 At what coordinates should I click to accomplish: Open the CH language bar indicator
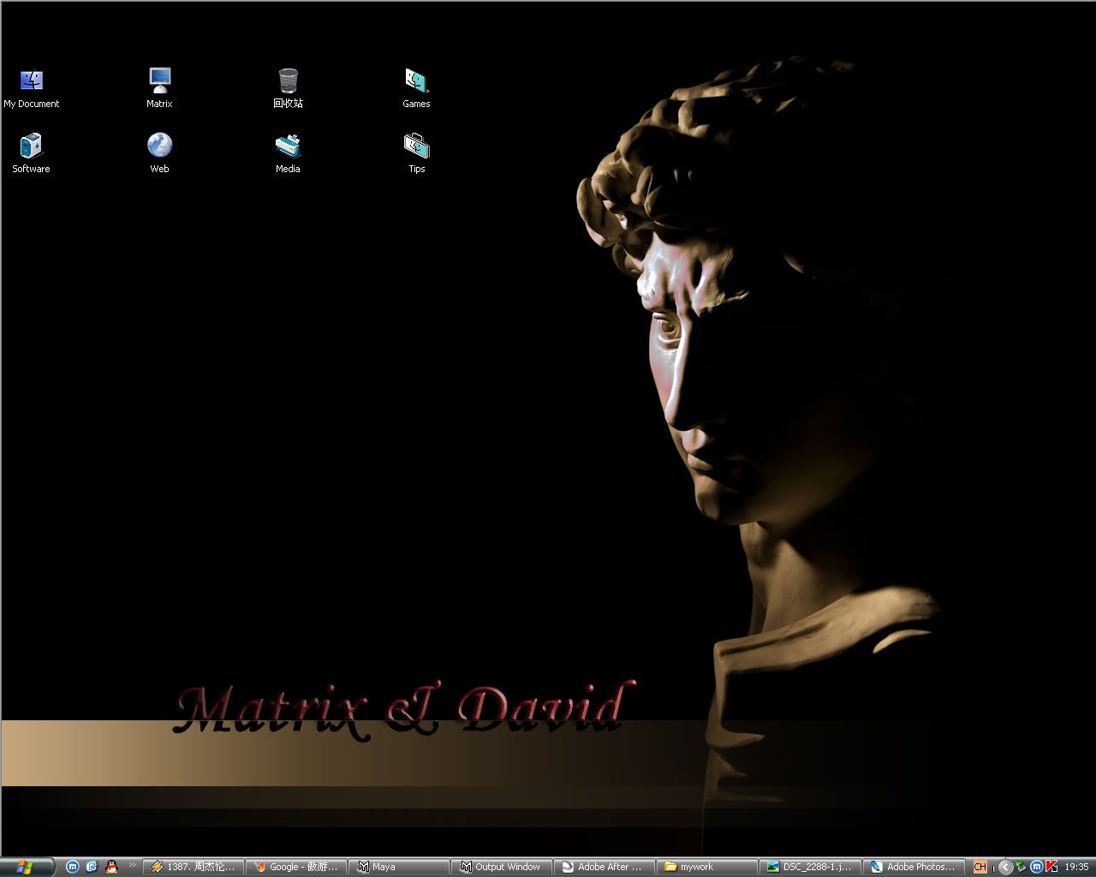pos(980,867)
